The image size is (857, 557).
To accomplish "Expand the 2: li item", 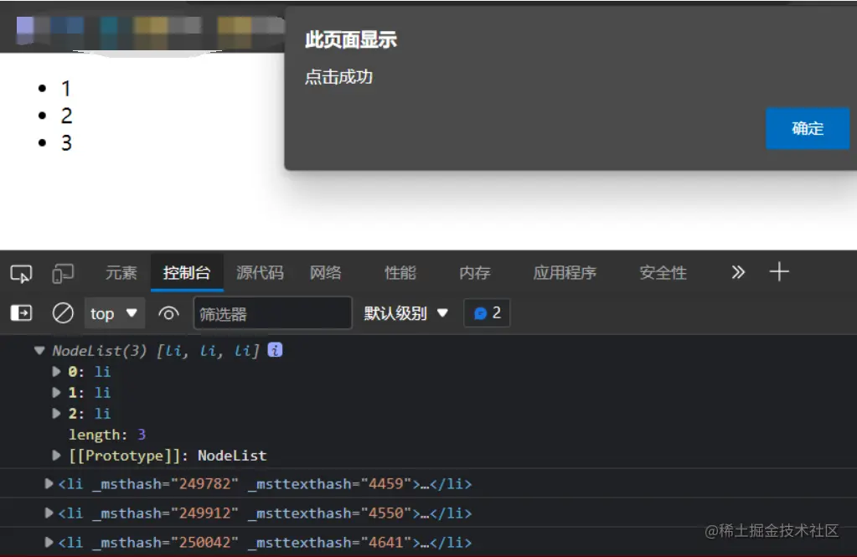I will [x=56, y=413].
